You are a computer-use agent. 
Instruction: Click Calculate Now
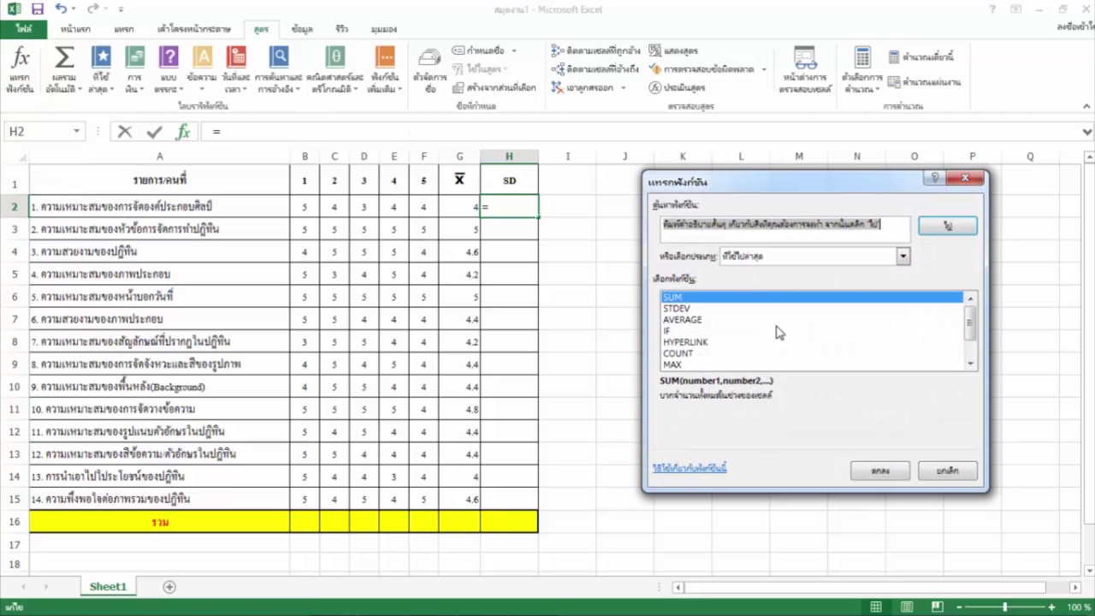coord(921,57)
